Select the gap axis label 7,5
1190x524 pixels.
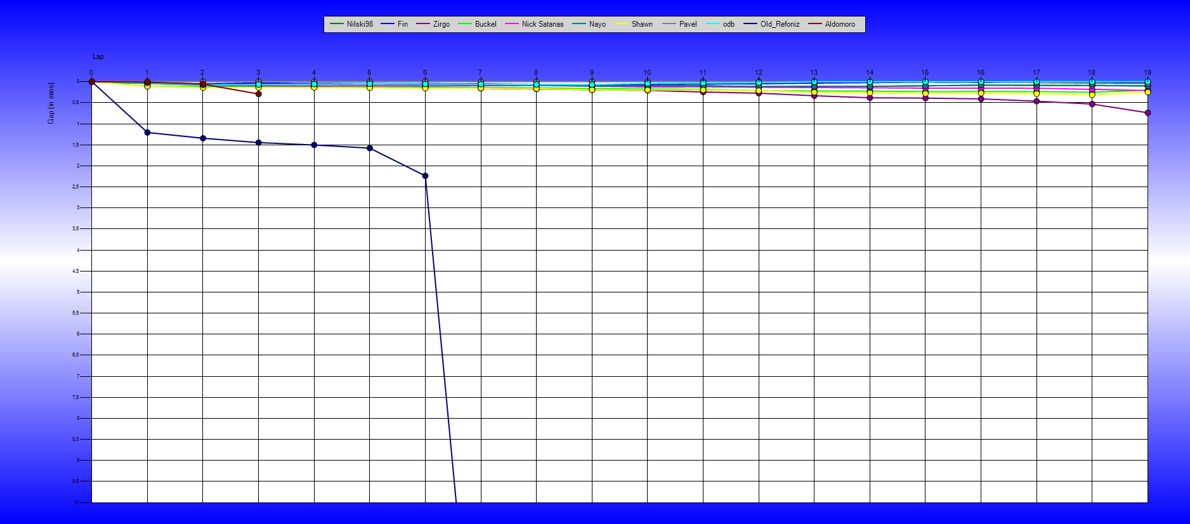coord(75,397)
